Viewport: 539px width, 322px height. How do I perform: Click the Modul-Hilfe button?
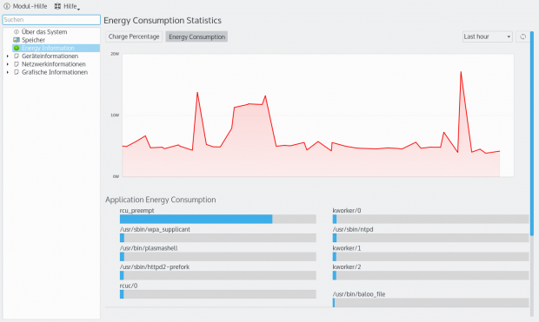tap(25, 6)
